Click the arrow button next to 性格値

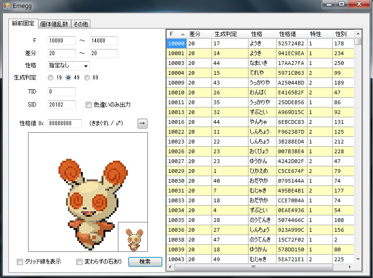(142, 123)
